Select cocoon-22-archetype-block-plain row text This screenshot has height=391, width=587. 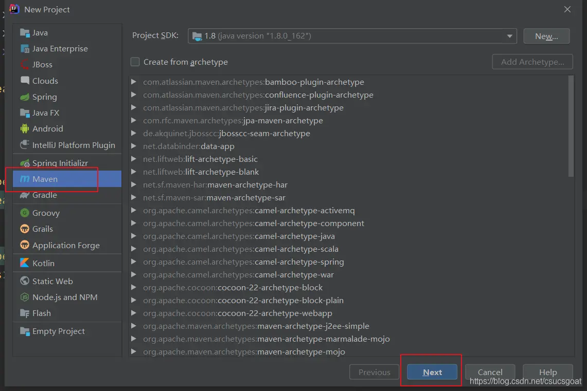pyautogui.click(x=243, y=300)
